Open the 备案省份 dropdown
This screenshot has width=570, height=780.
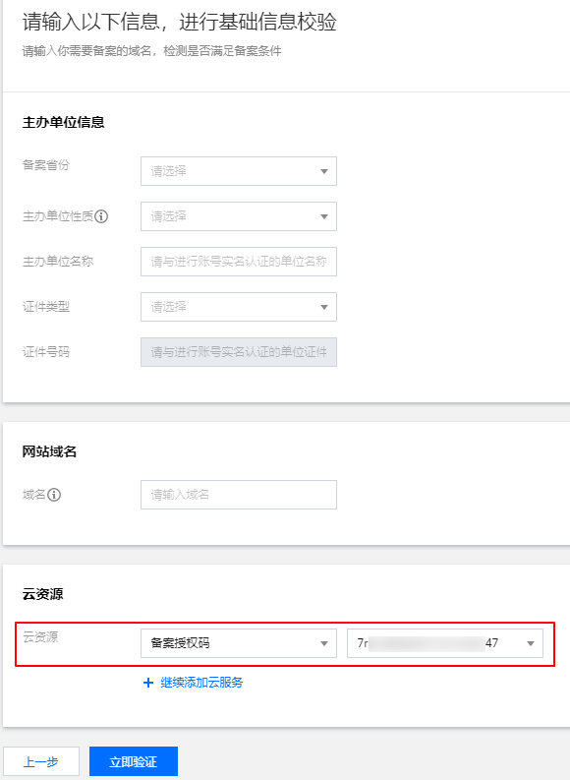click(239, 171)
